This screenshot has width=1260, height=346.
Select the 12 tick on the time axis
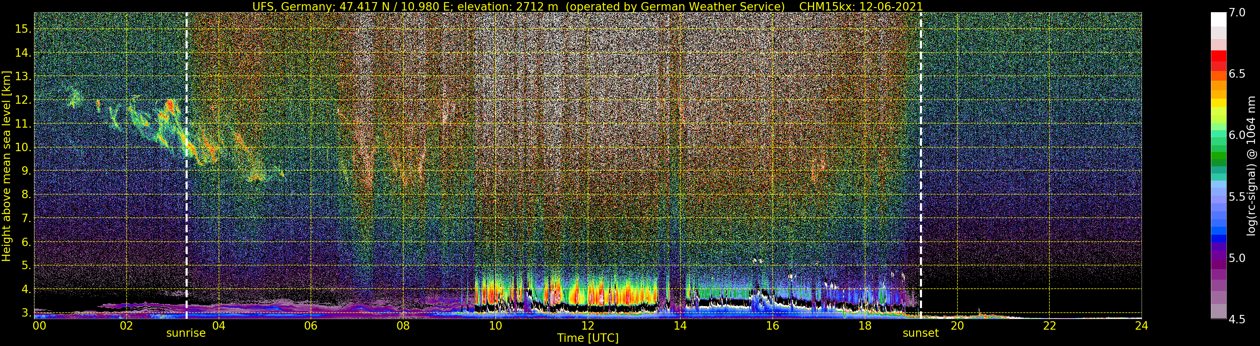[587, 325]
